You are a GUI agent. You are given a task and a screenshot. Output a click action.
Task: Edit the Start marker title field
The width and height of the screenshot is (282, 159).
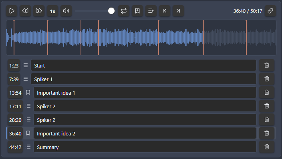pos(143,66)
